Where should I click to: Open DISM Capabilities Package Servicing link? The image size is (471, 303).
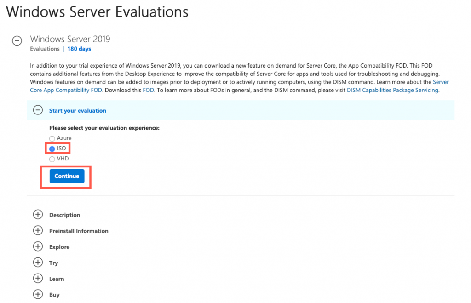coord(393,90)
